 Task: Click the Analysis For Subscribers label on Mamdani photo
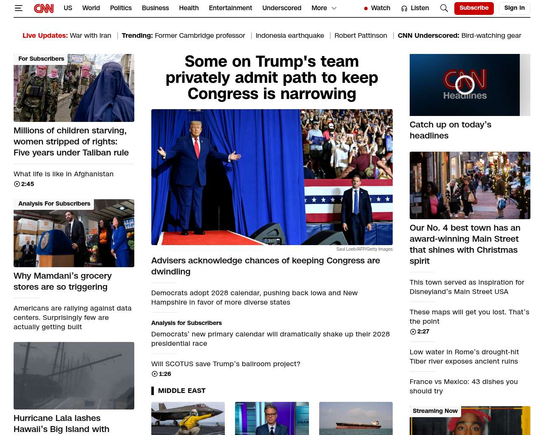click(x=54, y=204)
